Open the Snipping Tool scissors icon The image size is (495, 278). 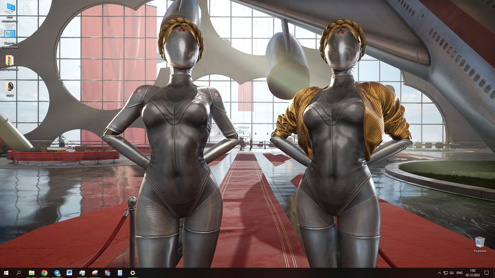95,273
